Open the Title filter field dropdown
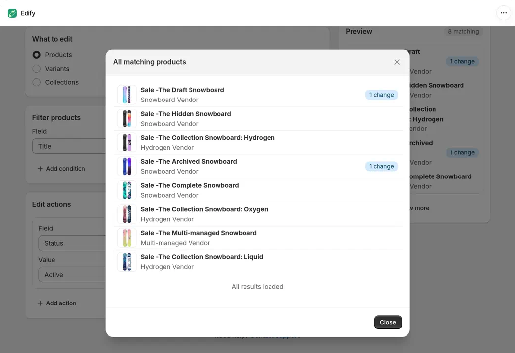 coord(69,146)
